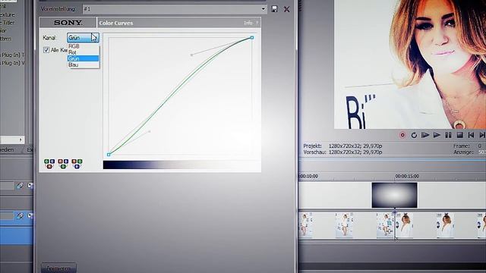
Task: Open the Kanal channel dropdown showing Grün
Action: tap(83, 38)
